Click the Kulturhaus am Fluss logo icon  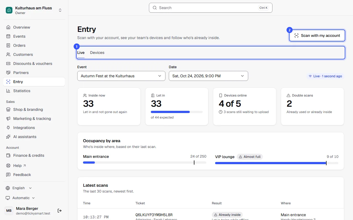pyautogui.click(x=9, y=10)
